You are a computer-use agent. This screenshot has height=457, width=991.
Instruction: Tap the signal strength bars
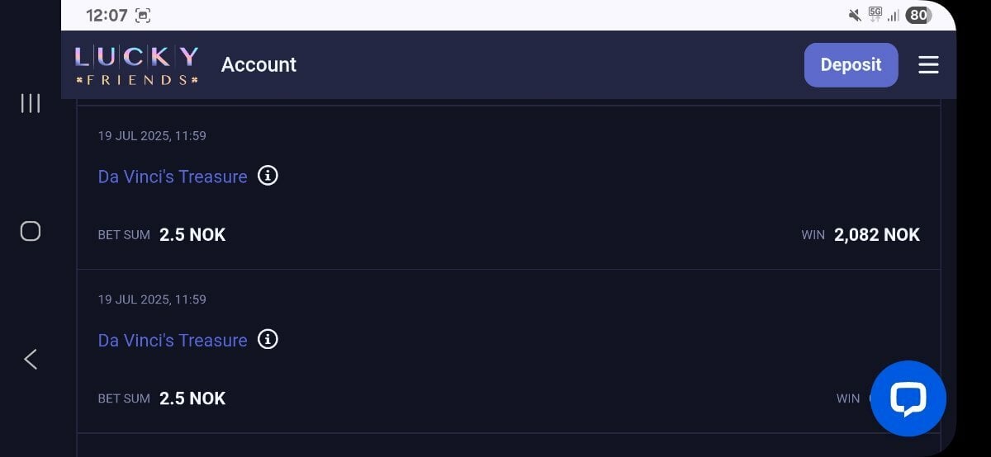coord(894,16)
